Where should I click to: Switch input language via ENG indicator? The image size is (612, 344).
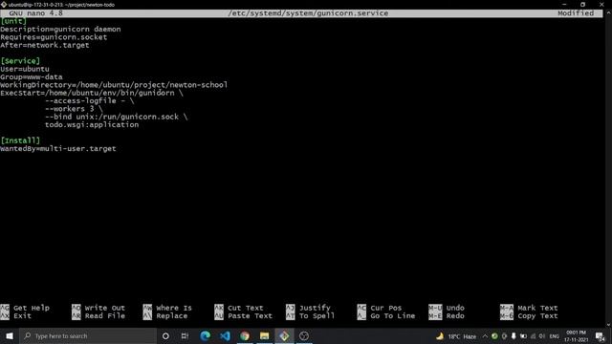(x=555, y=336)
